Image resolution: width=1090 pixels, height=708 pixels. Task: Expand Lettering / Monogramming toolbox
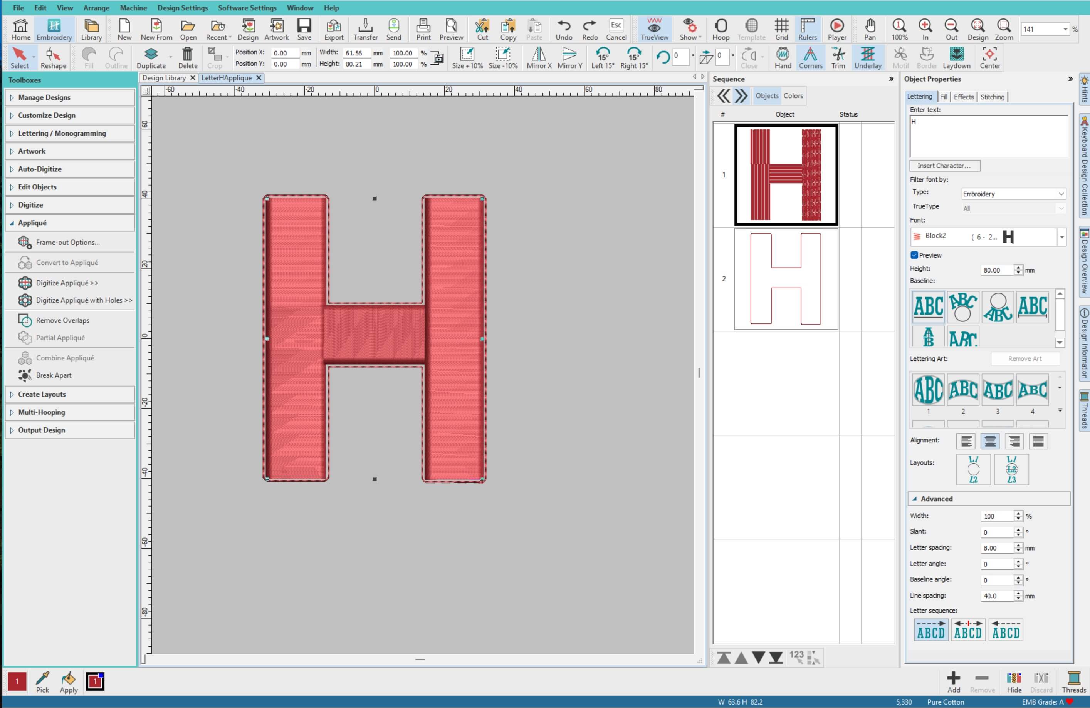[x=70, y=133]
